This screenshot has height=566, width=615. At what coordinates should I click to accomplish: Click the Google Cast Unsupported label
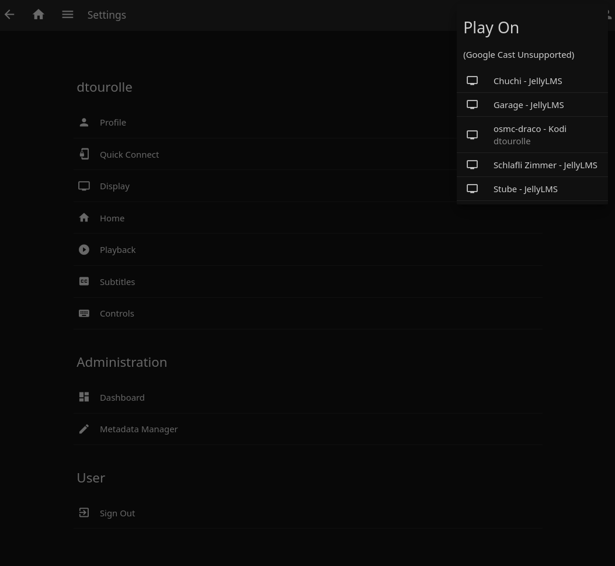[x=518, y=54]
